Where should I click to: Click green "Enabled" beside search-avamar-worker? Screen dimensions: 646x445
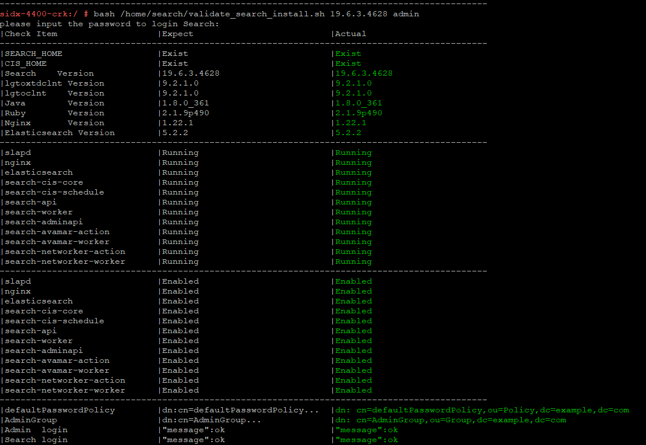click(x=353, y=370)
